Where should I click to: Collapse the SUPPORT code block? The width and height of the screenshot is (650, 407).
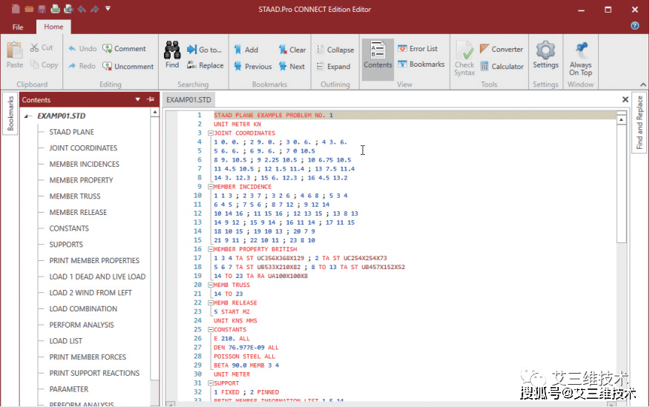tap(210, 383)
